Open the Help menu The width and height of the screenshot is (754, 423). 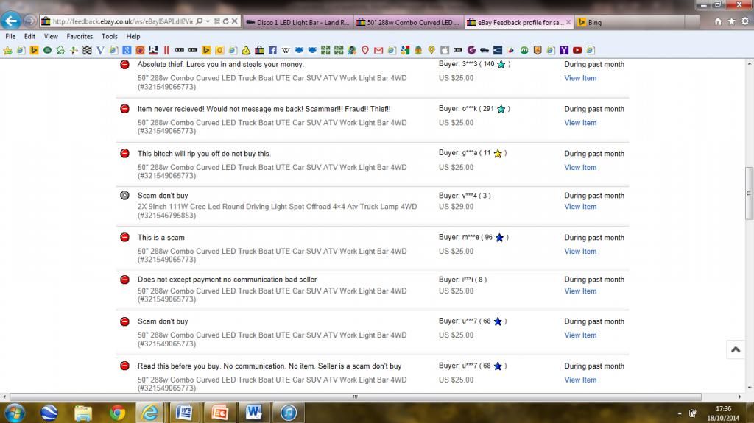[x=133, y=36]
